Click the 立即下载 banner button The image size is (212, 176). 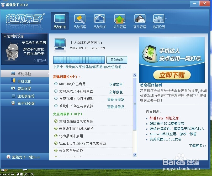pos(172,75)
